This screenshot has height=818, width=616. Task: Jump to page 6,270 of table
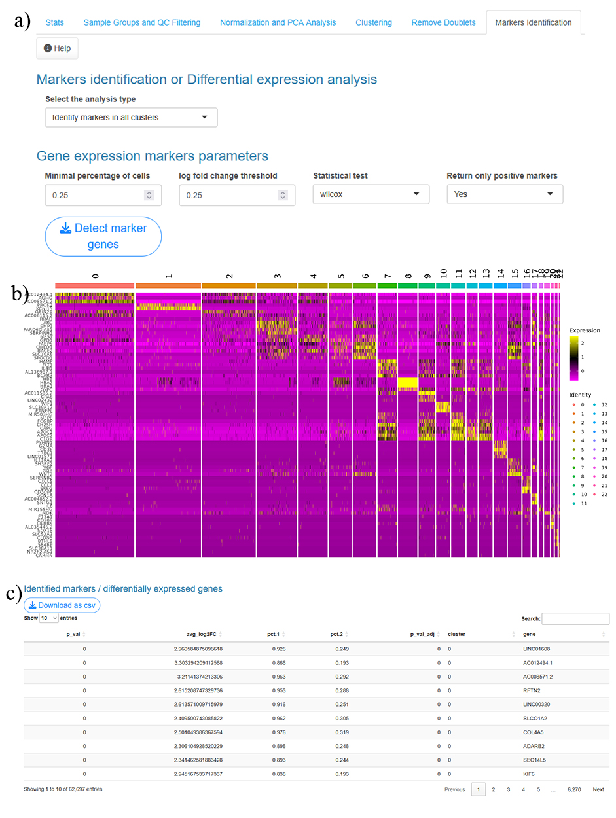[x=574, y=789]
